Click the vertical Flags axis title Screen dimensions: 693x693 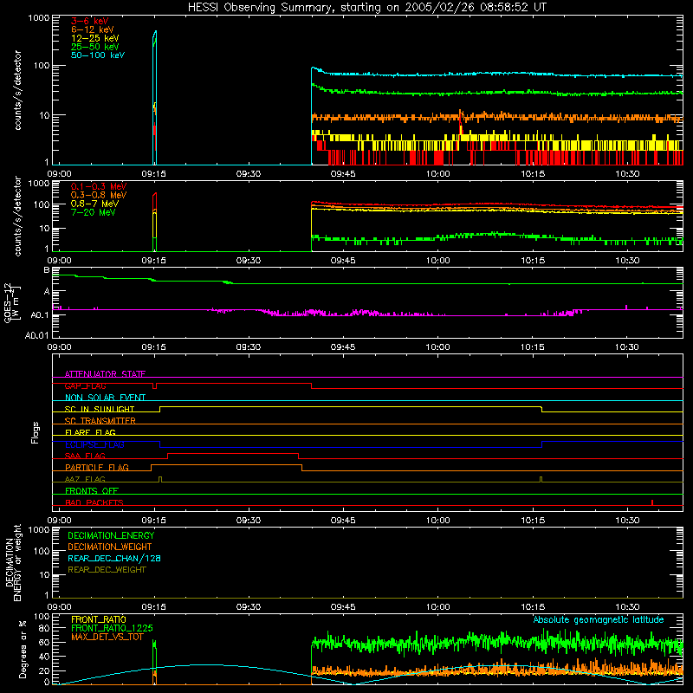click(x=36, y=432)
